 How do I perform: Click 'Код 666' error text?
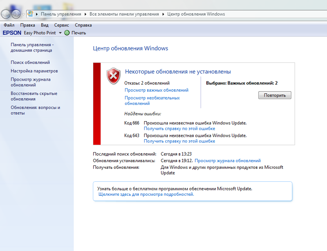[132, 123]
